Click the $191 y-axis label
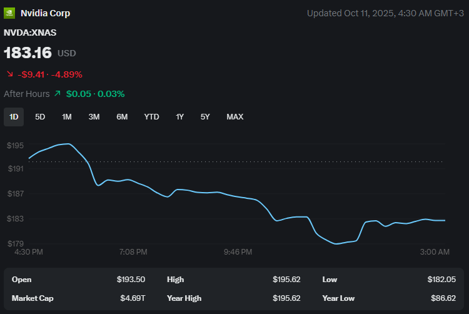The height and width of the screenshot is (314, 469). click(16, 169)
